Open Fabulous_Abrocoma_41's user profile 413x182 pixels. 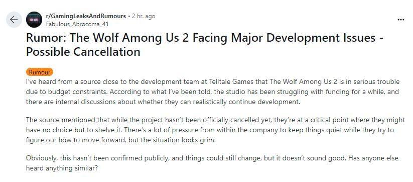[77, 24]
